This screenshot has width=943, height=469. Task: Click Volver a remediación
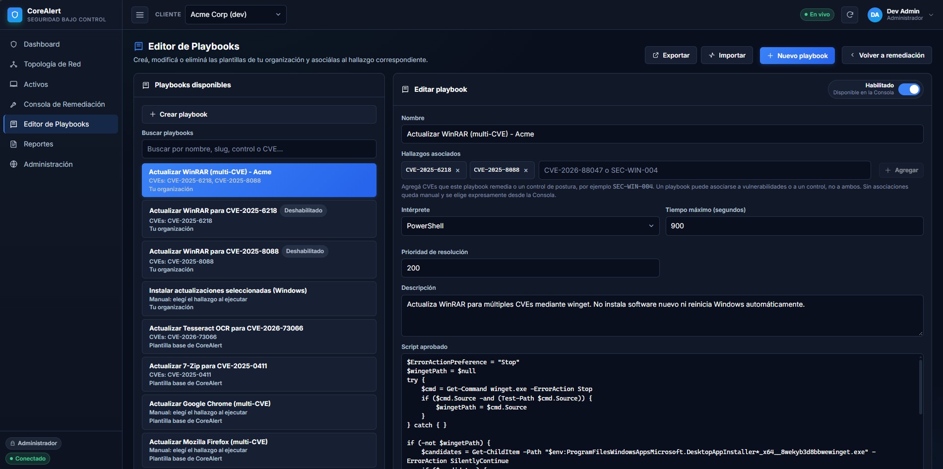point(886,55)
